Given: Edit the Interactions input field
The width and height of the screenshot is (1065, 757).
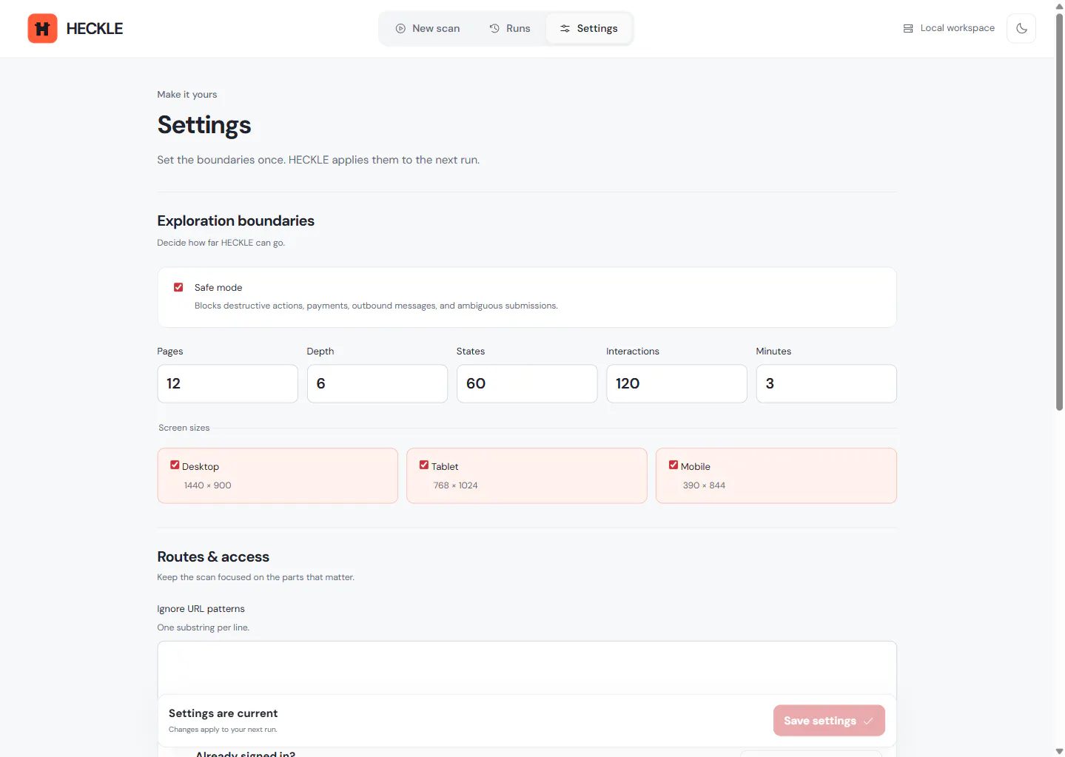Looking at the screenshot, I should 676,383.
